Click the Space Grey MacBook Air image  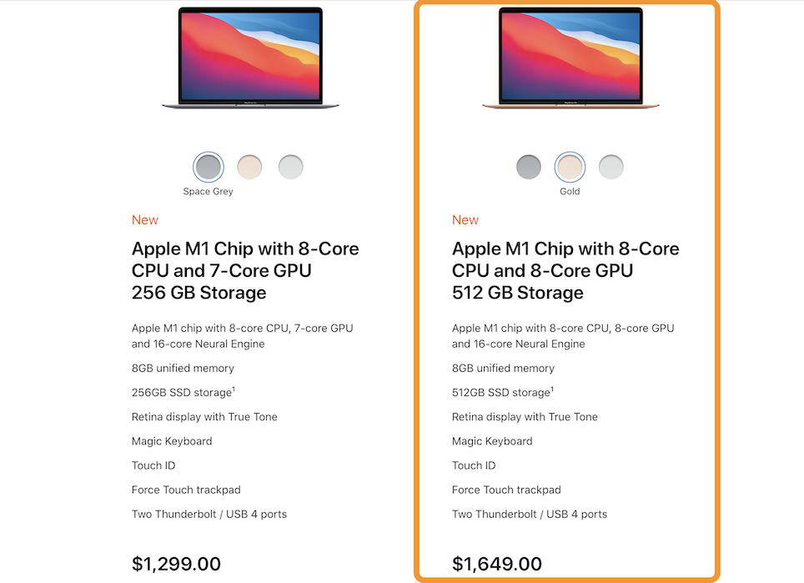250,57
